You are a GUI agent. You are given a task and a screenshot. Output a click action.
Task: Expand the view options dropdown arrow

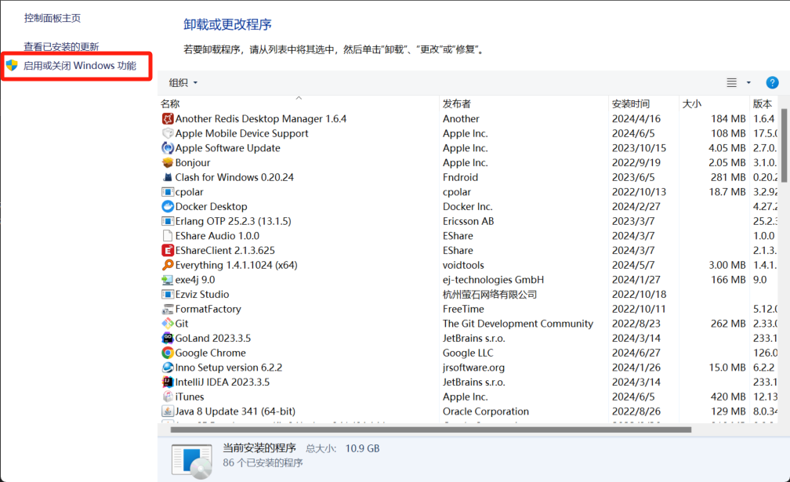[748, 82]
